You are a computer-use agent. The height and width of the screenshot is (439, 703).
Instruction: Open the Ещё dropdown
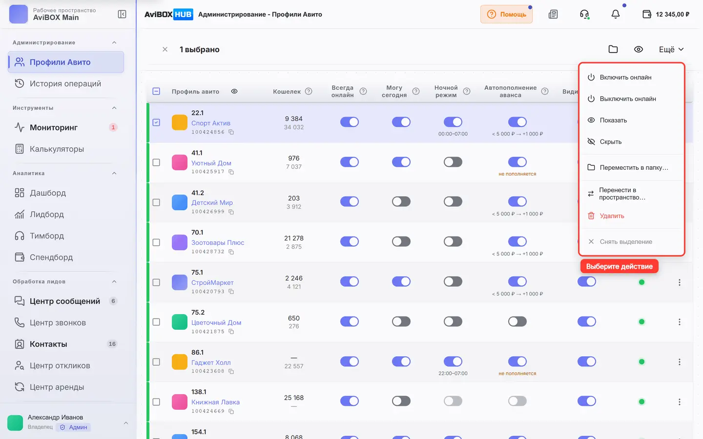(x=671, y=49)
